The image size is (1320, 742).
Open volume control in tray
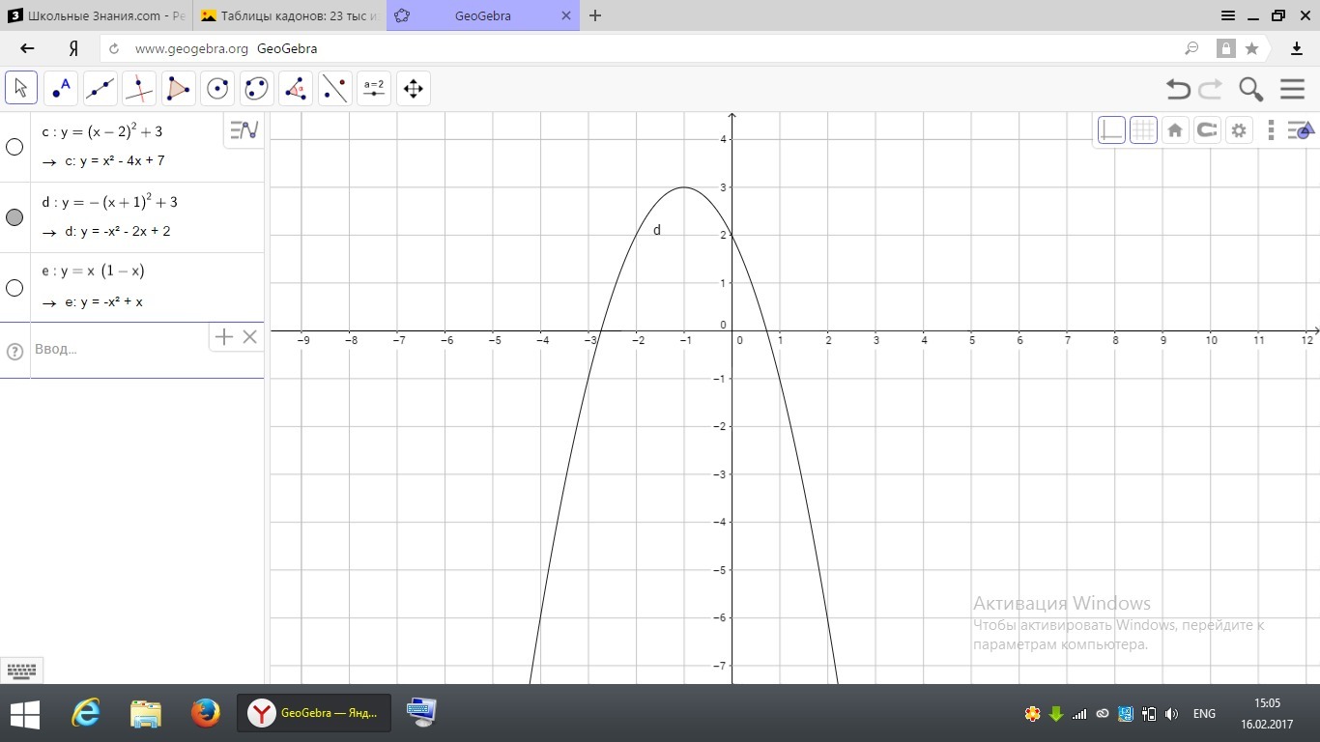(x=1171, y=714)
